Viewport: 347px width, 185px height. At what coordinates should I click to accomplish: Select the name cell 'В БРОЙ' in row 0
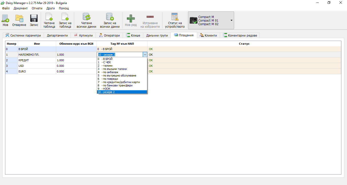click(x=37, y=49)
